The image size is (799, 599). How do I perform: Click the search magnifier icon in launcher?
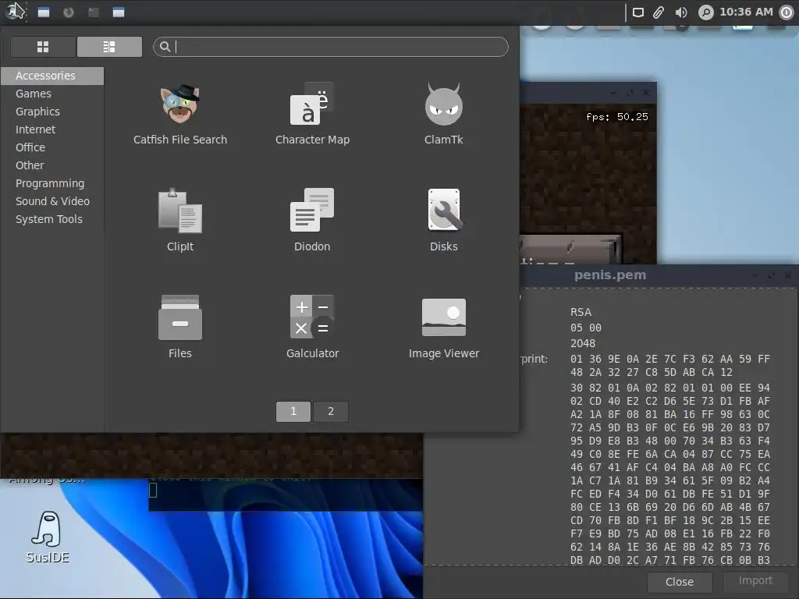point(165,47)
